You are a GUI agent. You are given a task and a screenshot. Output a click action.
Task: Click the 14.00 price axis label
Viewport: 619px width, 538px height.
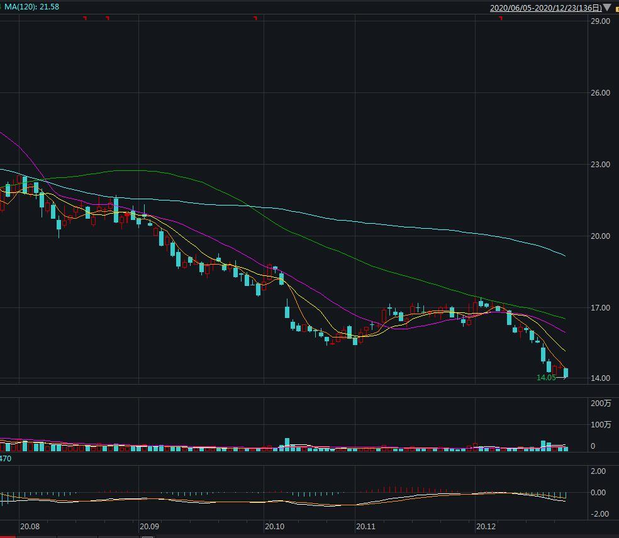(x=600, y=378)
